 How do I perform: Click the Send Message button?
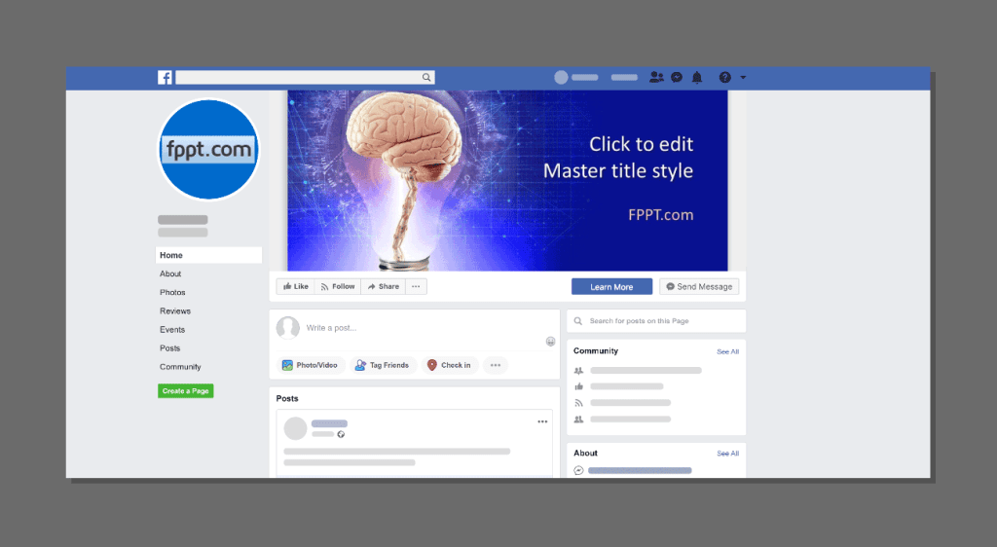click(x=699, y=286)
